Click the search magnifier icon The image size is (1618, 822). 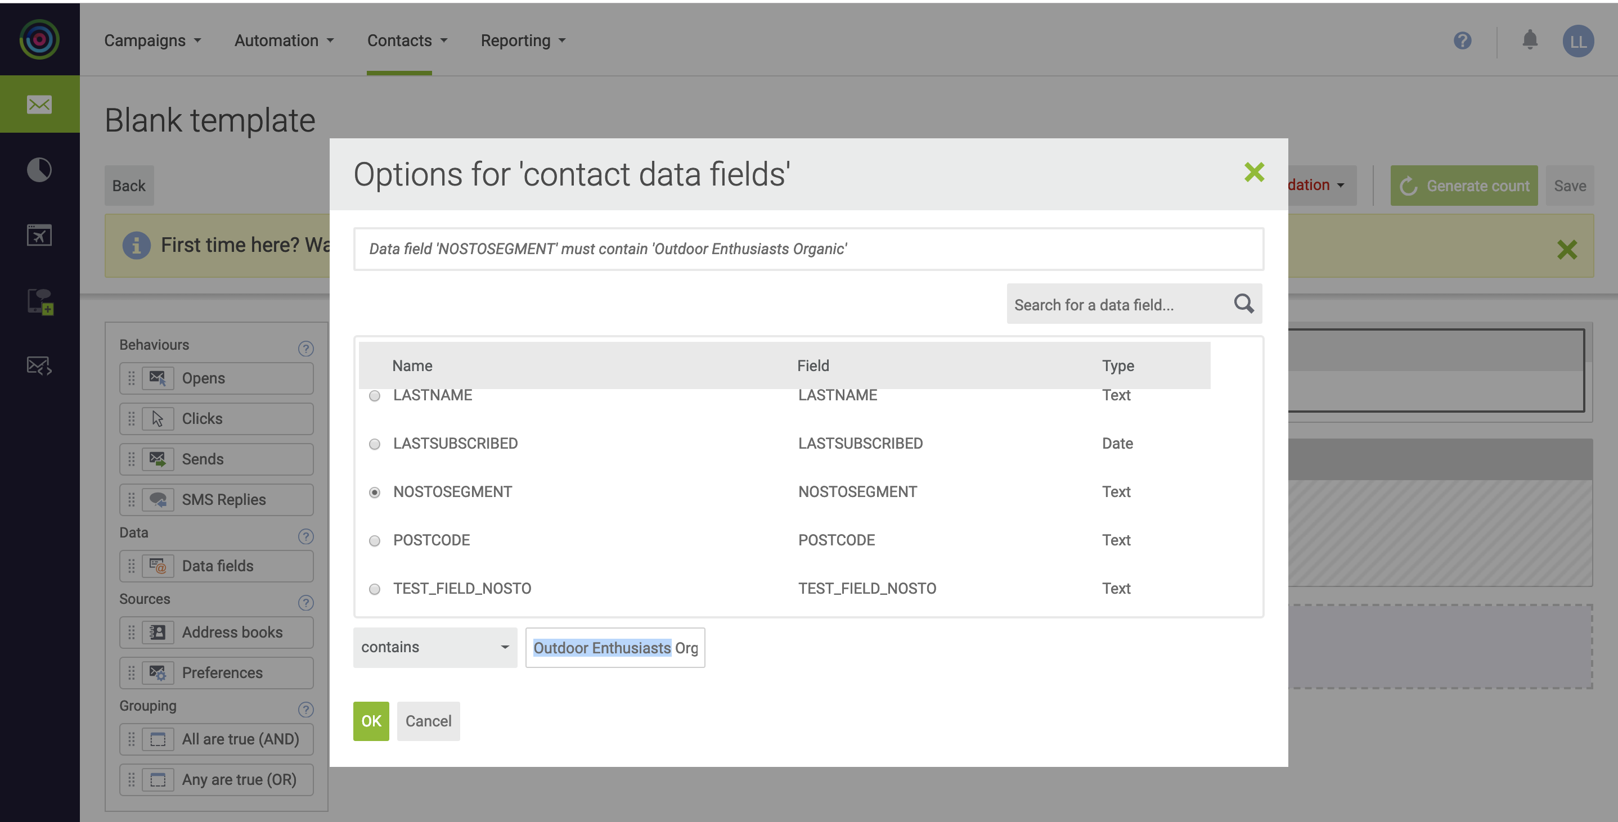click(1244, 304)
